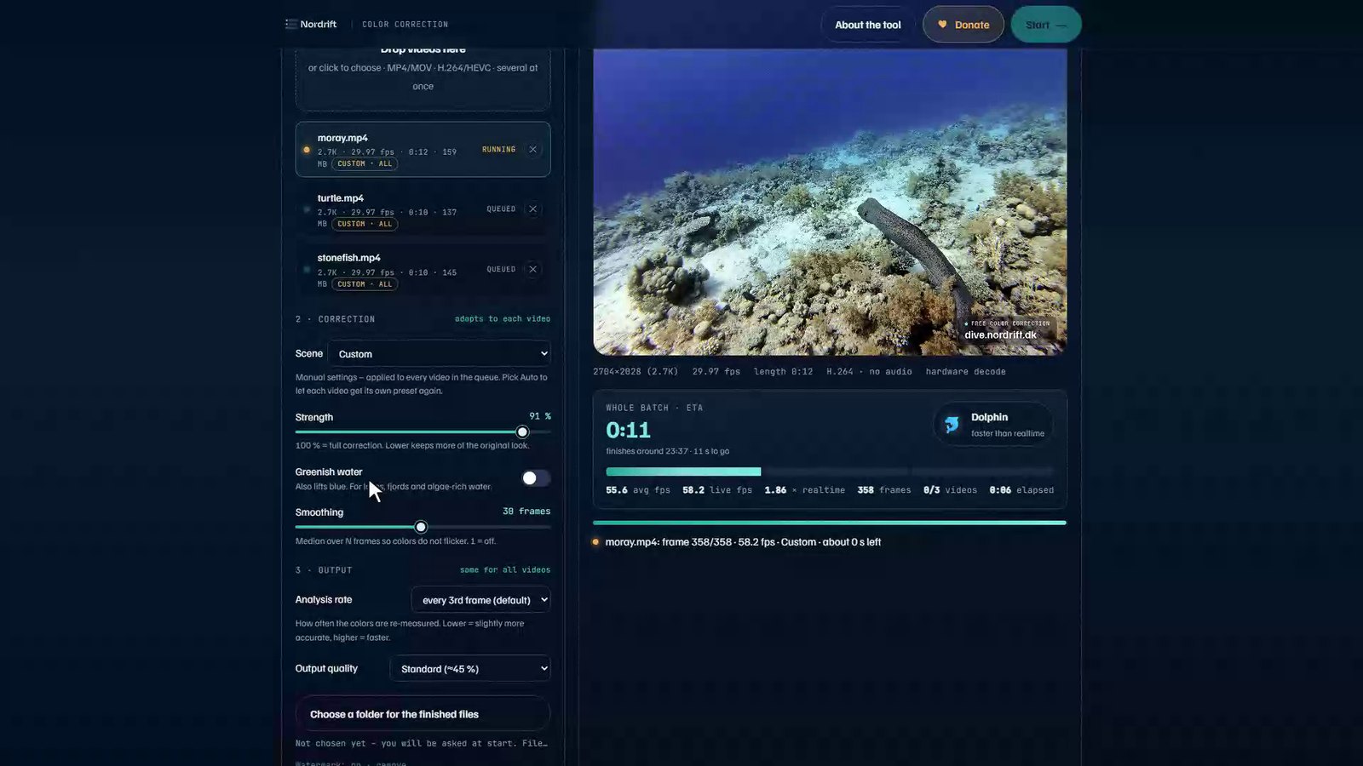1363x766 pixels.
Task: Click the Donate button
Action: pos(963,25)
